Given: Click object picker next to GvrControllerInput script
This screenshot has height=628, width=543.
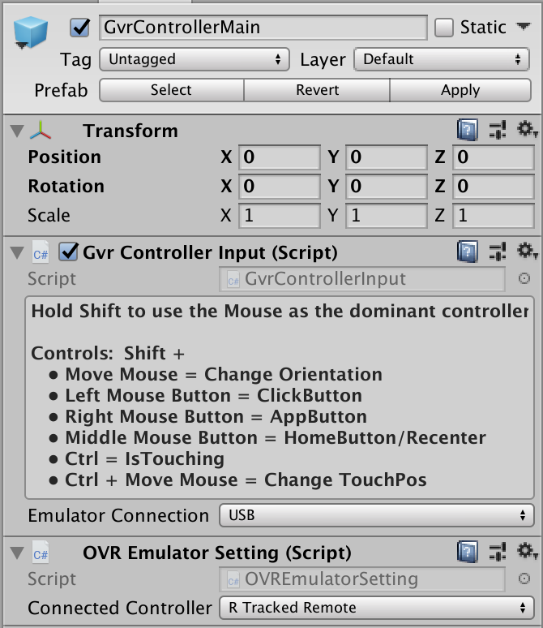Looking at the screenshot, I should 524,278.
